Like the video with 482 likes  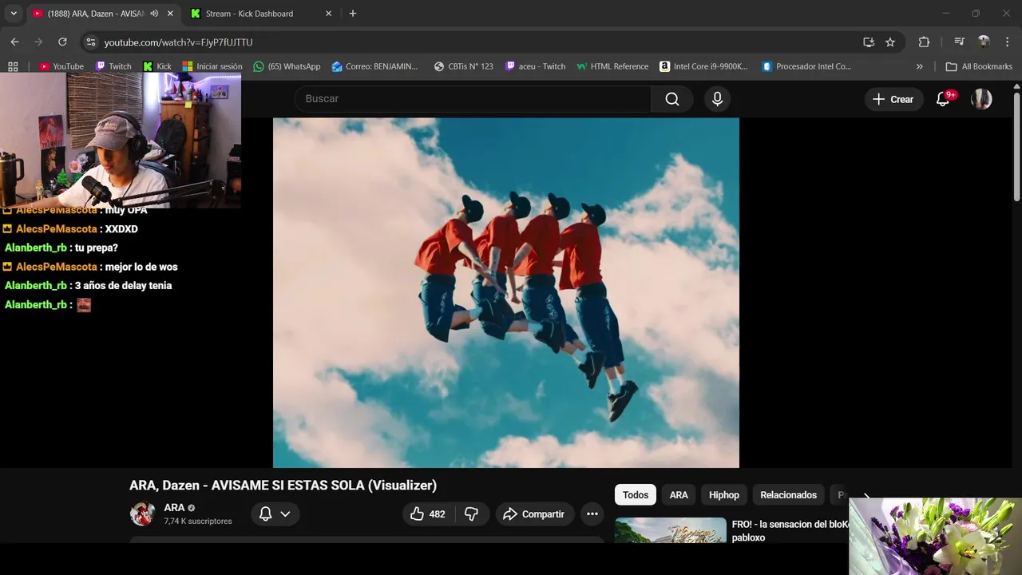(427, 514)
